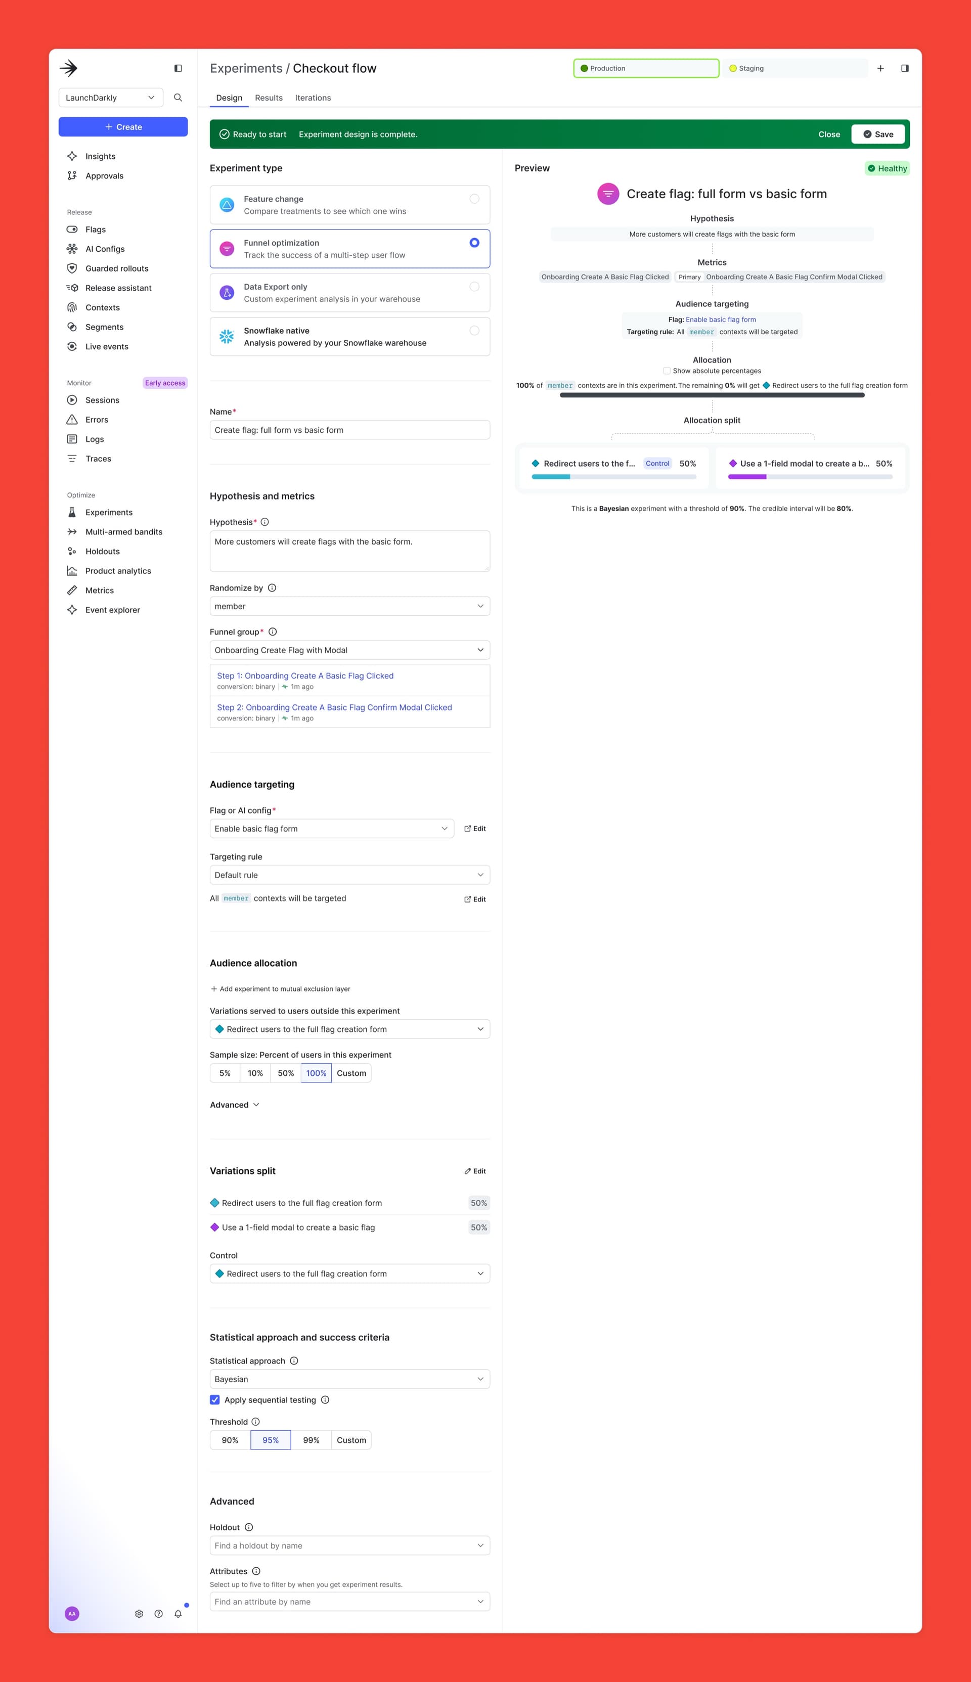971x1682 pixels.
Task: Edit the Variations split
Action: [475, 1171]
